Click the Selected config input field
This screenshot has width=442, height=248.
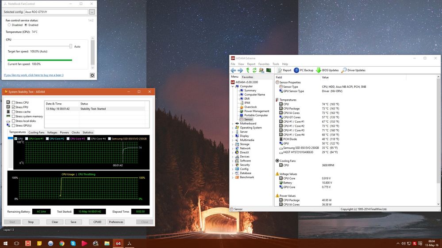pos(56,12)
